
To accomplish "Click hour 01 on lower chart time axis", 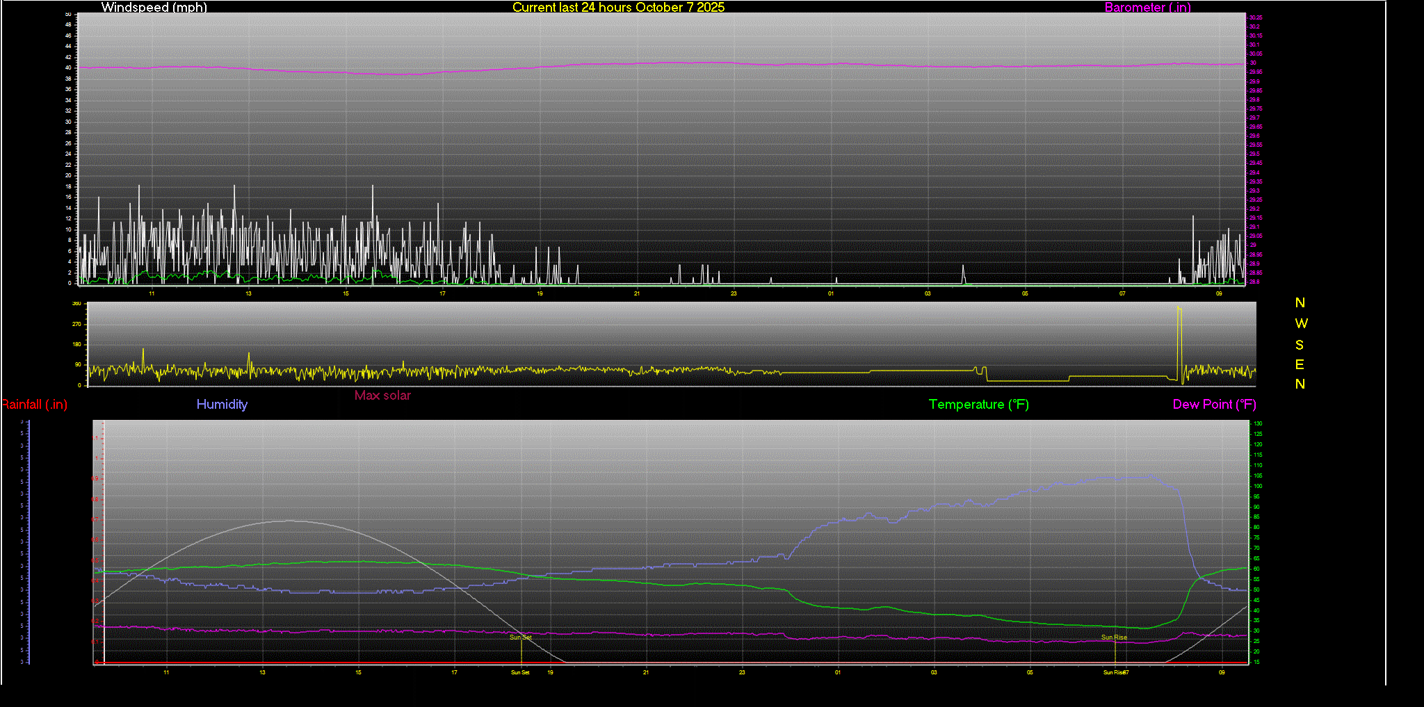I will (x=838, y=672).
